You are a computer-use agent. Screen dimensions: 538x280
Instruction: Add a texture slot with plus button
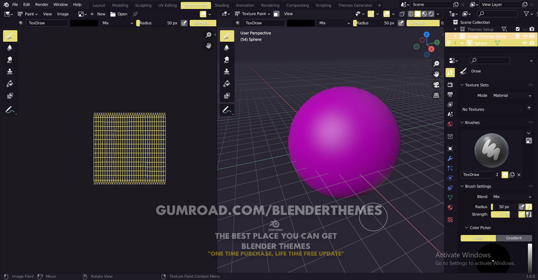click(529, 108)
